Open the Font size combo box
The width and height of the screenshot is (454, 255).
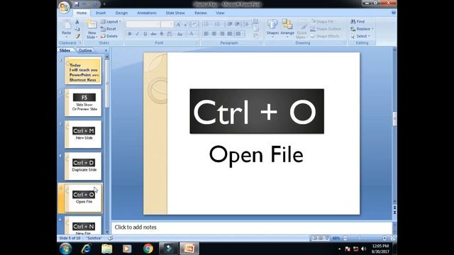167,24
